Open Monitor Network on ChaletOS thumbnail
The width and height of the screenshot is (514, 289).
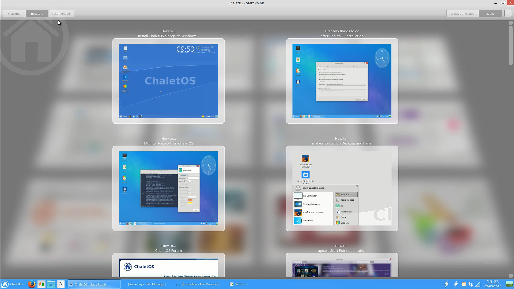pos(168,188)
